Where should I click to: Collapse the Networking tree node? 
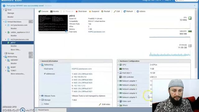[x=4, y=57]
